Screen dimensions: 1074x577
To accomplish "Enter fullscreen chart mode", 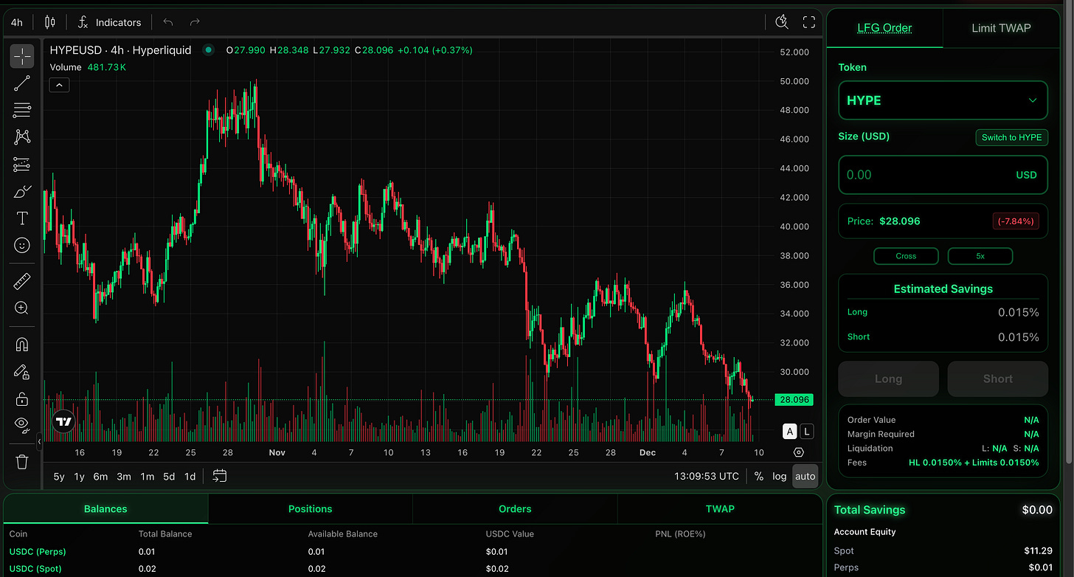I will coord(809,22).
